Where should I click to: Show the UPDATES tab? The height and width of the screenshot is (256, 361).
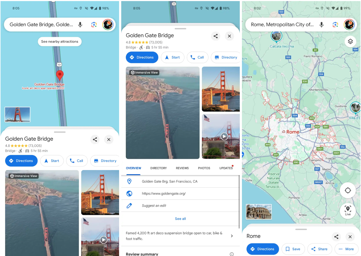(226, 168)
